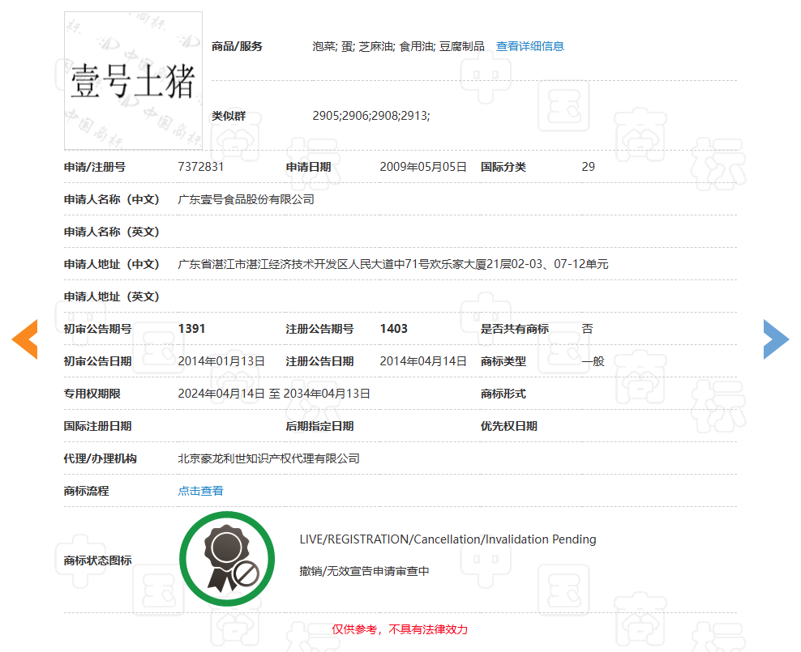Viewport: 801px width, 652px height.
Task: Click the 商标流程 field label
Action: pos(86,491)
